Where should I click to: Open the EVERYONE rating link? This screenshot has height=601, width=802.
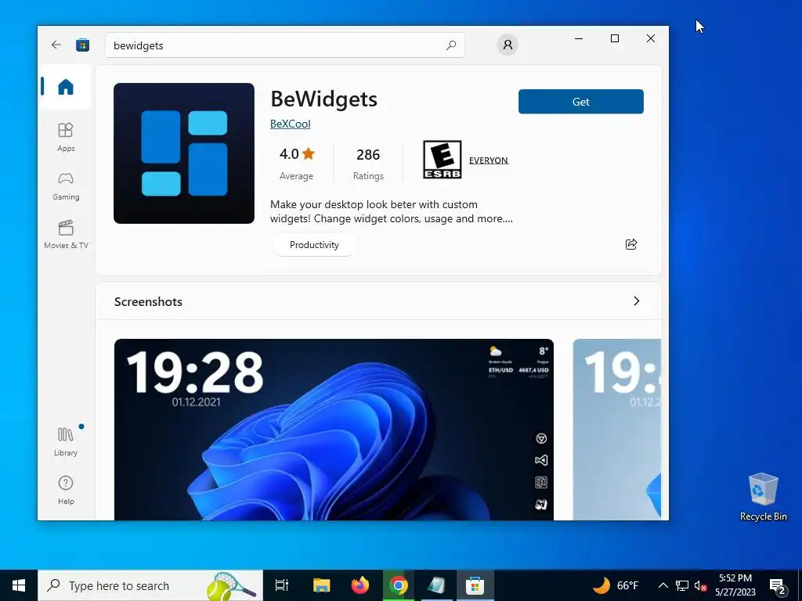click(489, 160)
